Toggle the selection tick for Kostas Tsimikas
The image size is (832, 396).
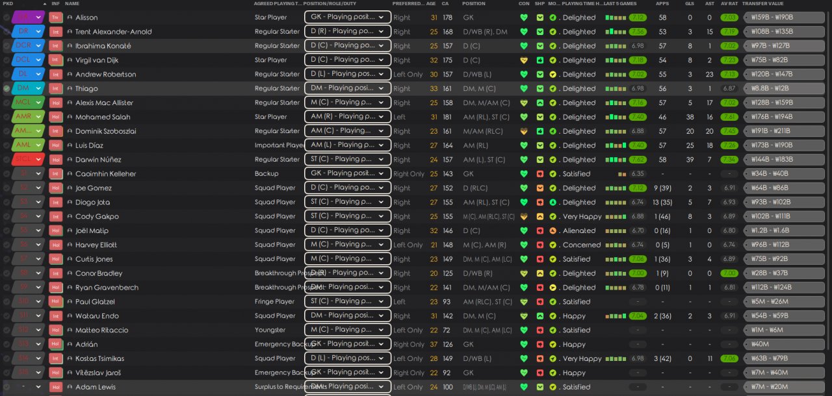[6, 358]
